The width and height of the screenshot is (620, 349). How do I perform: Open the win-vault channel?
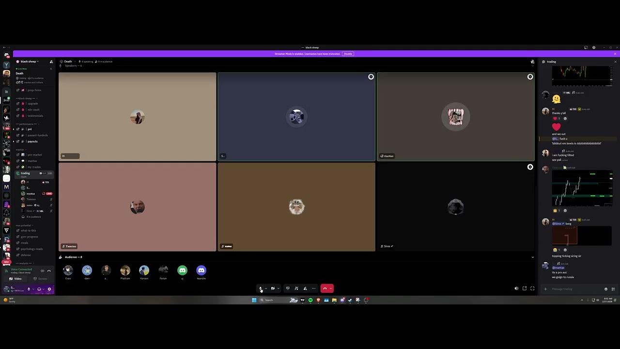[33, 110]
